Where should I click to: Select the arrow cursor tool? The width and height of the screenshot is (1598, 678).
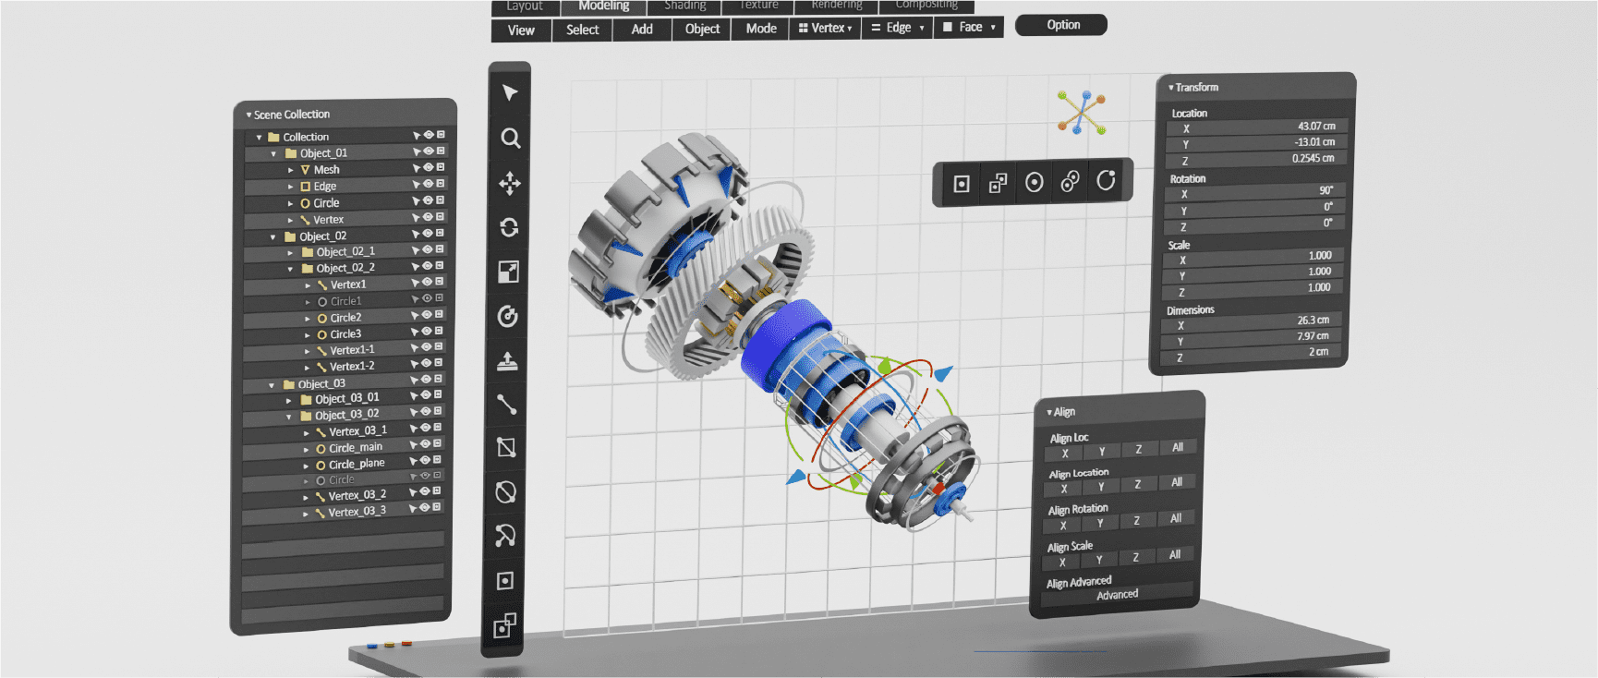510,92
